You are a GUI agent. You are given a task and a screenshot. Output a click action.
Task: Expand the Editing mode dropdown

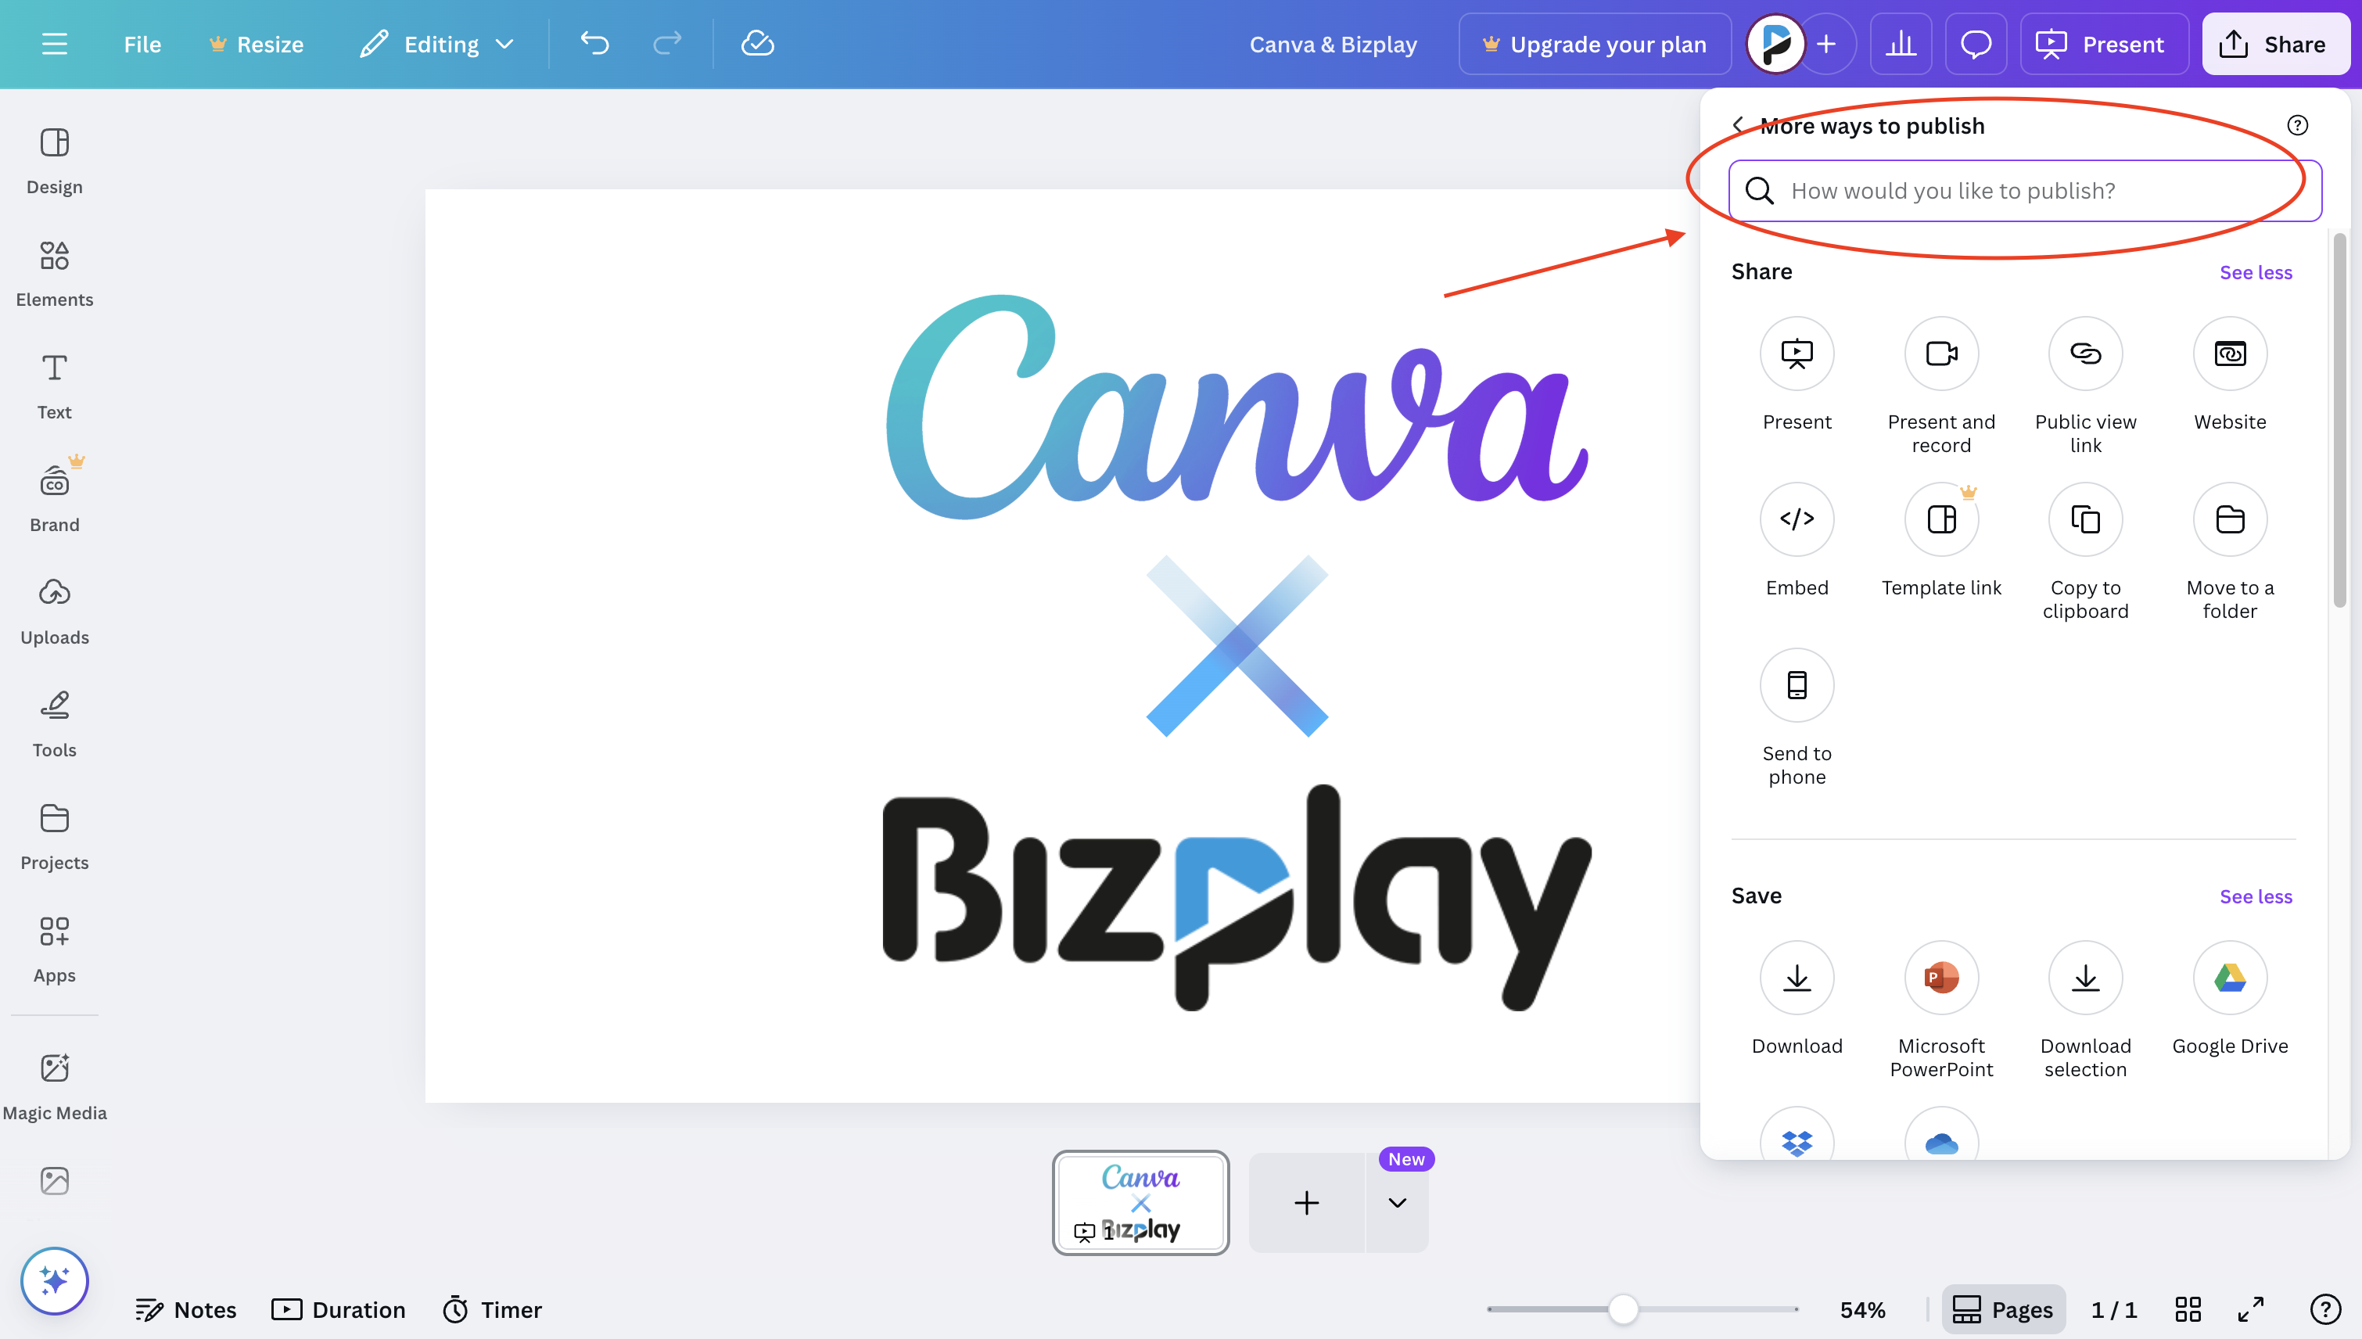click(x=436, y=44)
